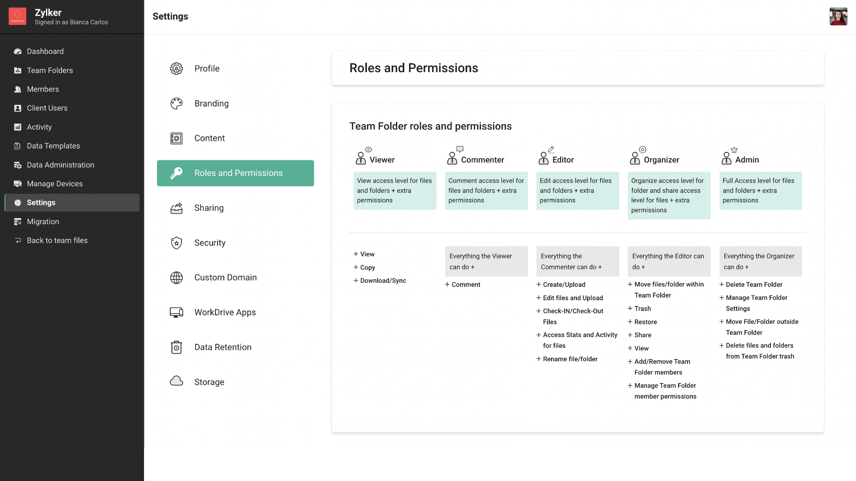Open Data Administration from the sidebar
This screenshot has height=481, width=856.
(60, 165)
